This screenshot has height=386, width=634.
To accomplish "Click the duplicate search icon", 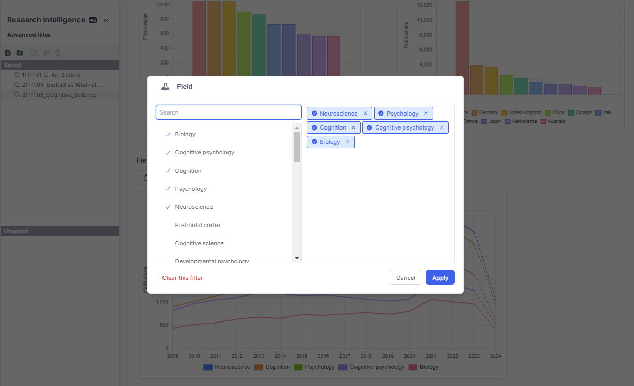I will (46, 53).
